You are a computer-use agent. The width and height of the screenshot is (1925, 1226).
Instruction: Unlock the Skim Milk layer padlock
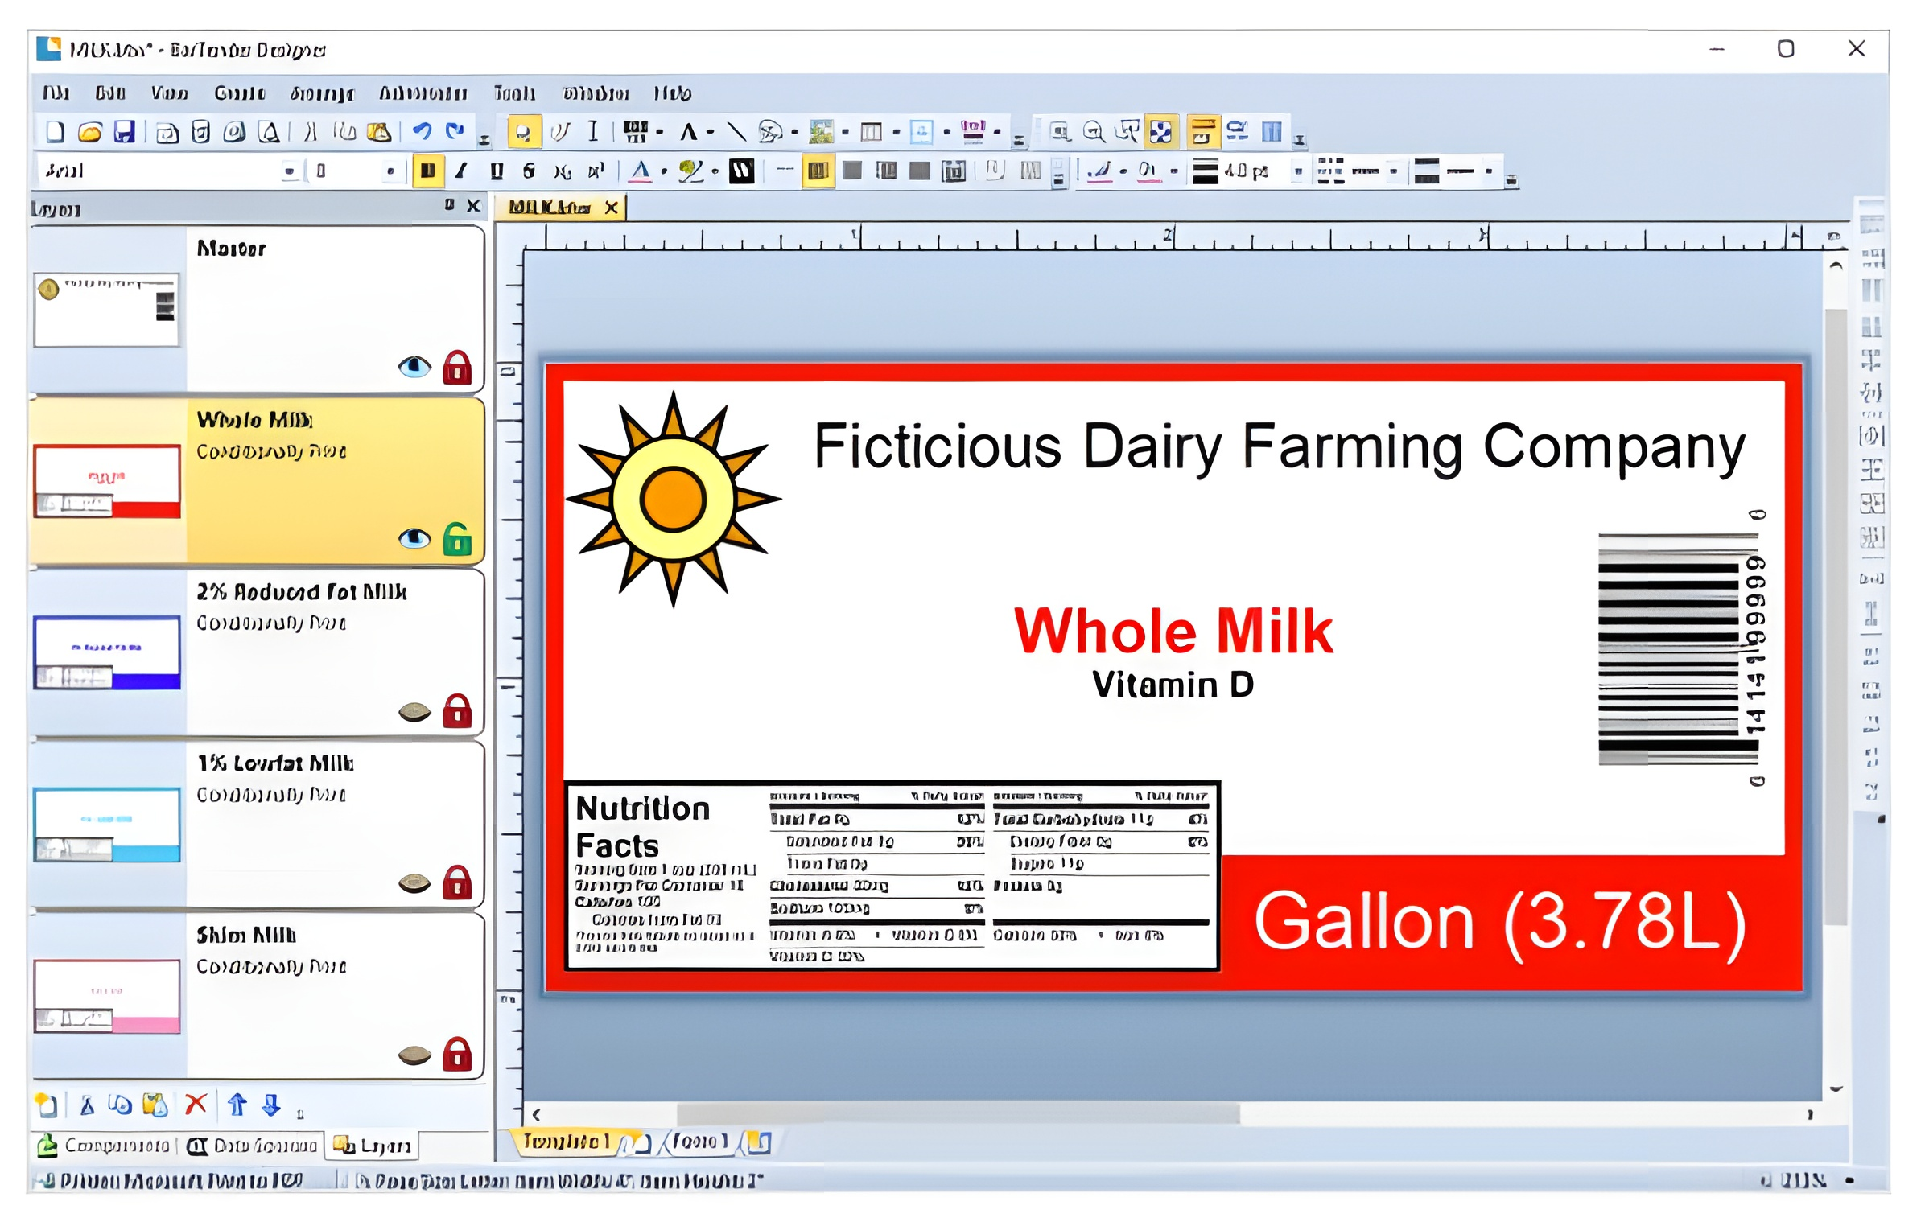(x=457, y=1054)
